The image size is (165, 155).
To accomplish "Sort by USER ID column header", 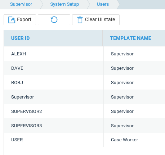I will [21, 38].
